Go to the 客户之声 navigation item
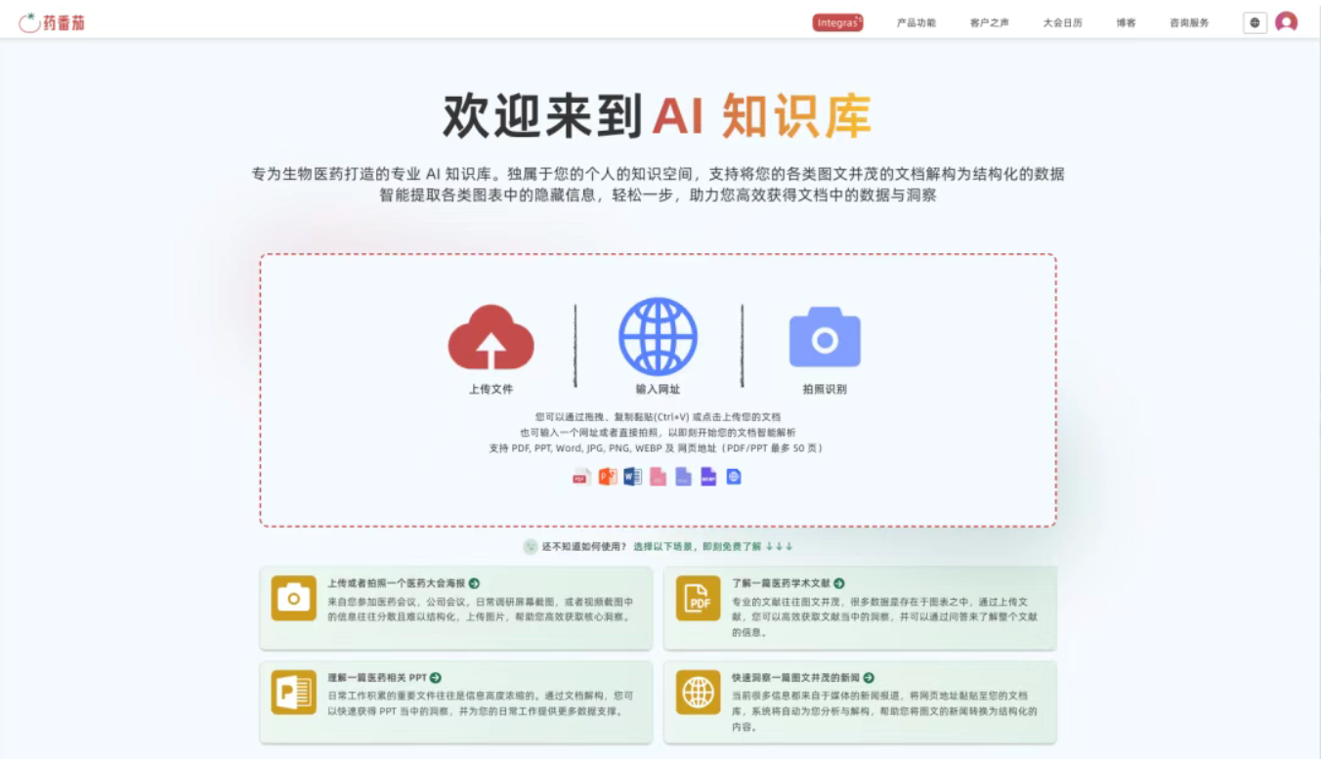The image size is (1321, 762). point(989,22)
